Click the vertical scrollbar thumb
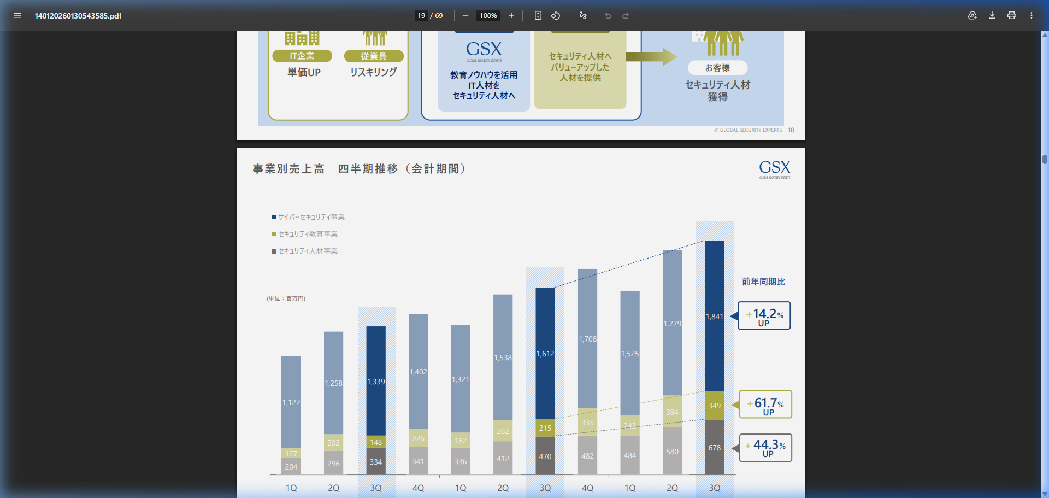The height and width of the screenshot is (498, 1049). [x=1045, y=159]
